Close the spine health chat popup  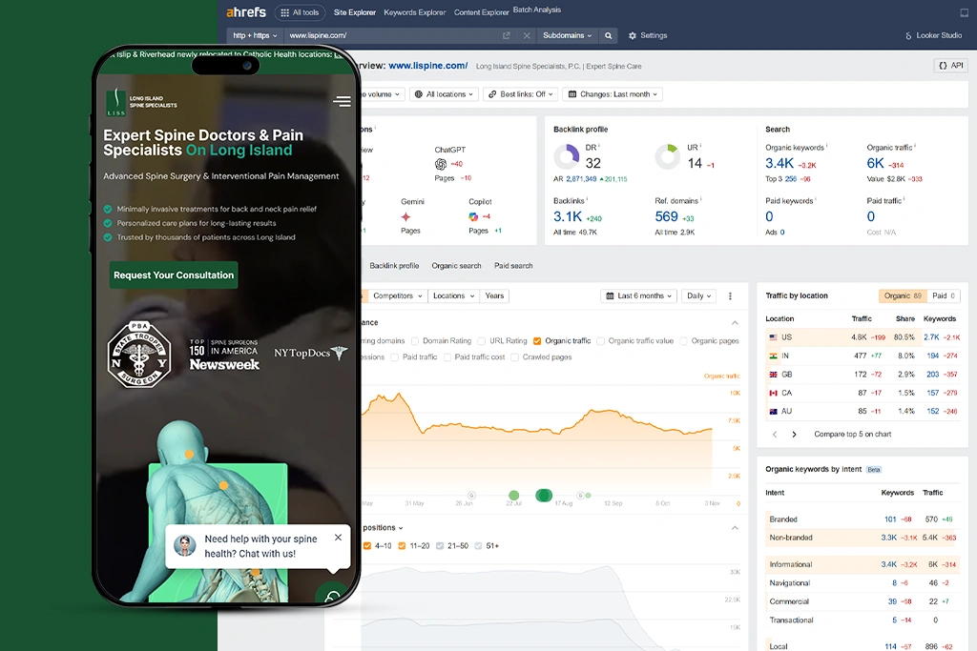tap(338, 538)
